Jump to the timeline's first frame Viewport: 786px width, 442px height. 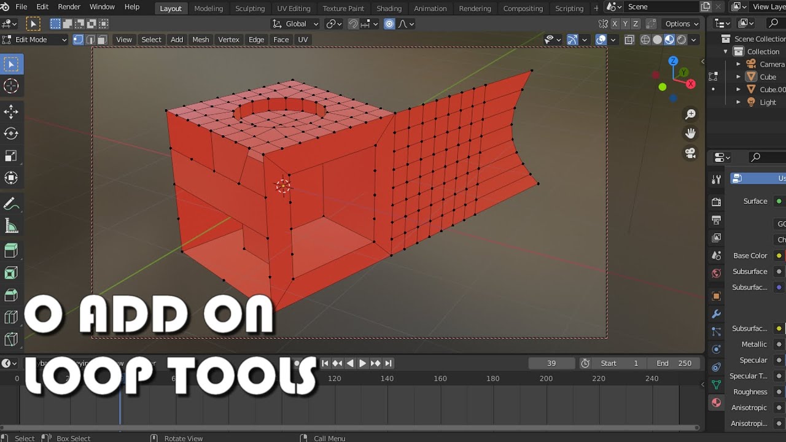point(325,363)
